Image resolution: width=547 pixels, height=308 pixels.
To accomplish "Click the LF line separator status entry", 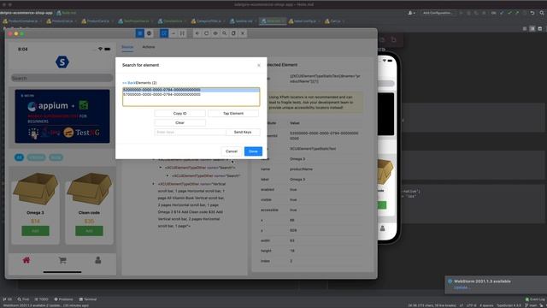I will coord(462,305).
